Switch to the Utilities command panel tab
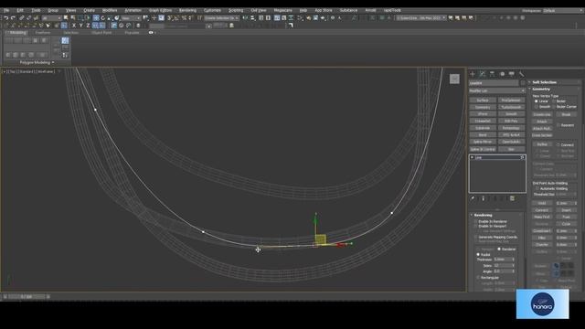Image resolution: width=585 pixels, height=329 pixels. click(x=521, y=74)
